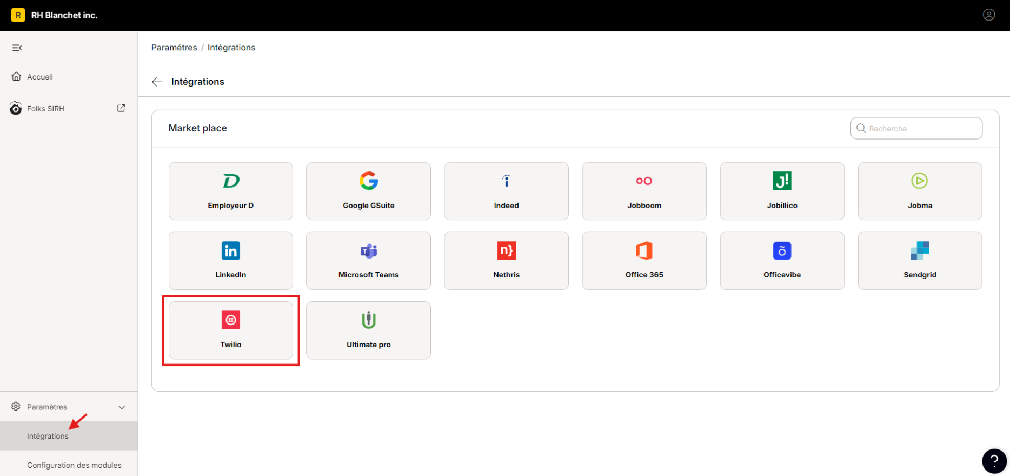Image resolution: width=1010 pixels, height=476 pixels.
Task: Select the LinkedIn integration
Action: [231, 261]
